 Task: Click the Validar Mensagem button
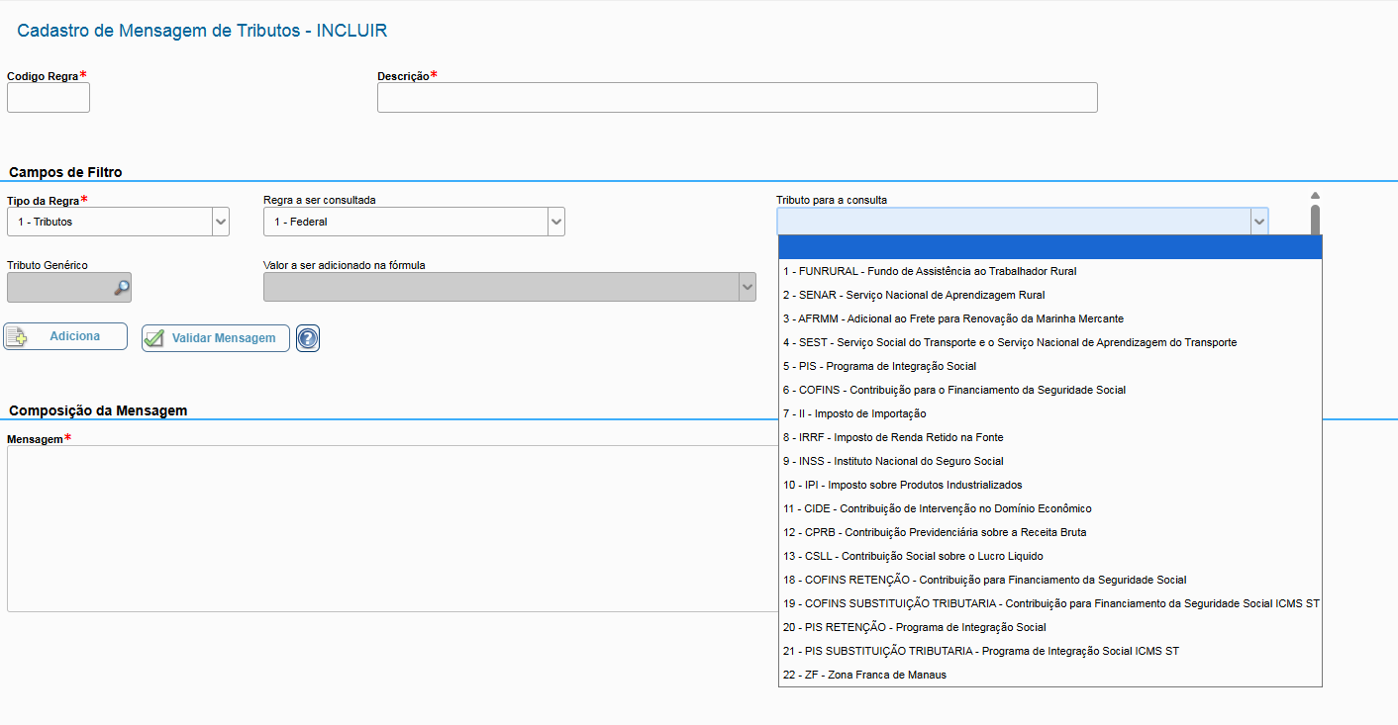[216, 338]
